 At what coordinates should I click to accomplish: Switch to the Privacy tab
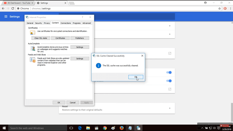pos(47,23)
